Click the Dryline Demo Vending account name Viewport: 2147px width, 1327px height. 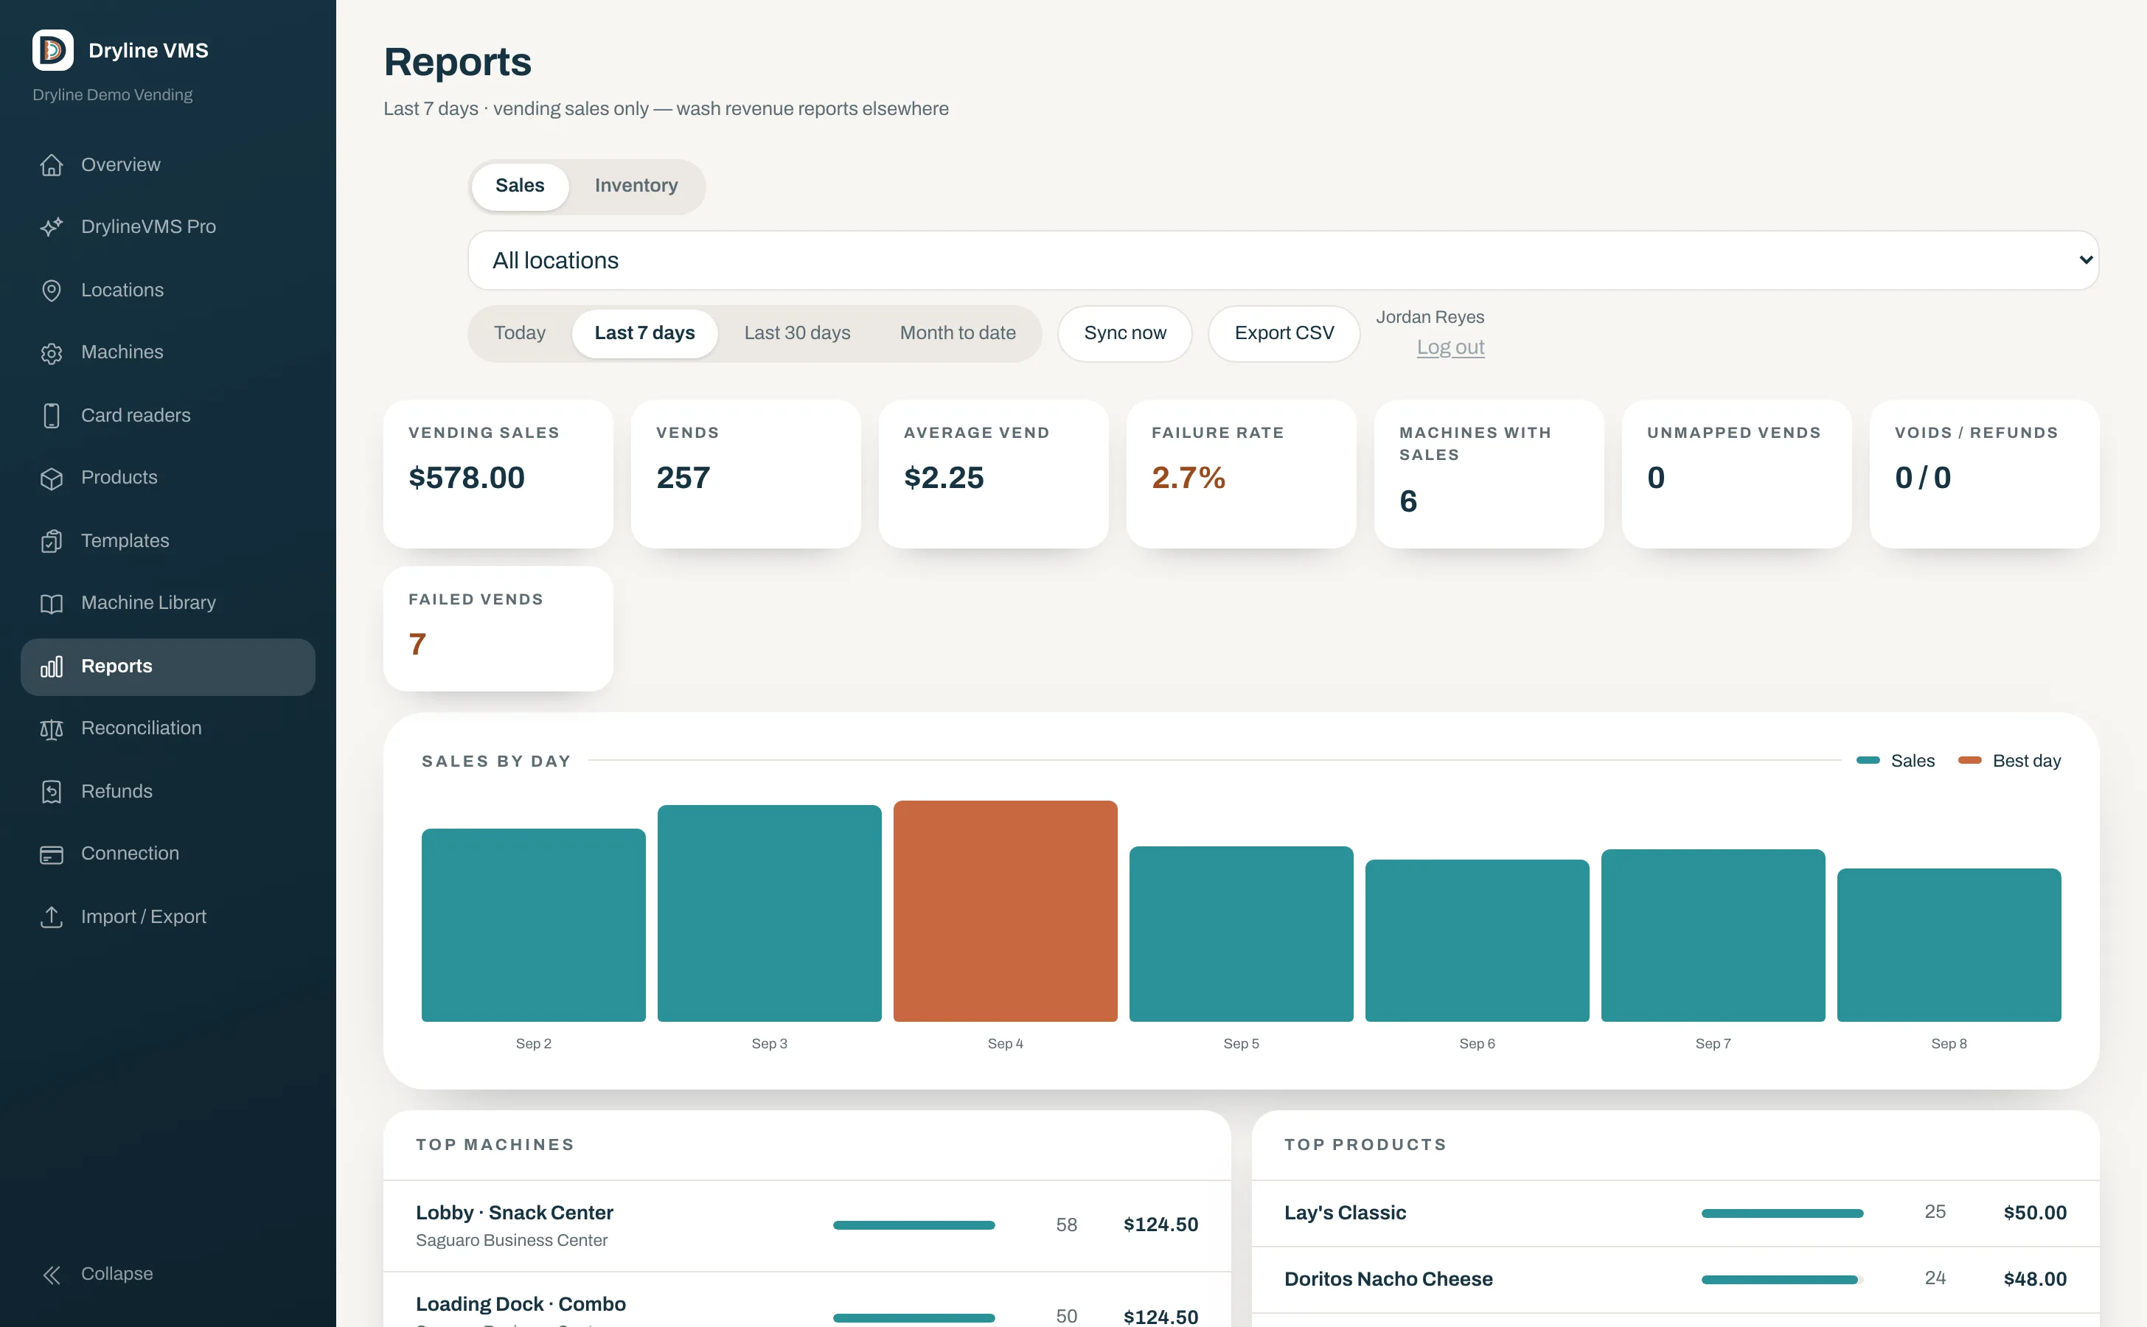point(112,95)
